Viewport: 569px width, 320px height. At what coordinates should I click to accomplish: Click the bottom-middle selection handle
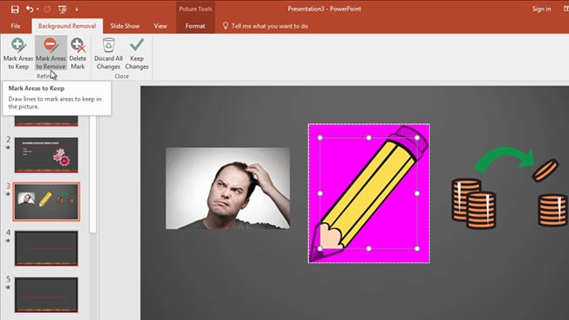369,248
